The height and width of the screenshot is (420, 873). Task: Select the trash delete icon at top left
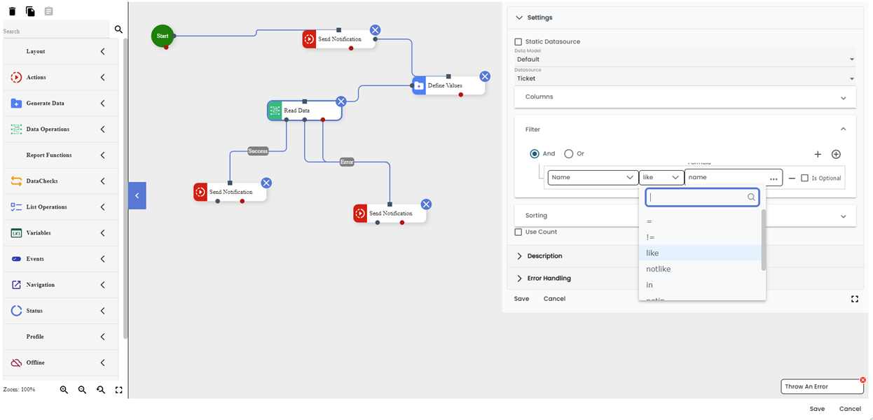[x=12, y=11]
